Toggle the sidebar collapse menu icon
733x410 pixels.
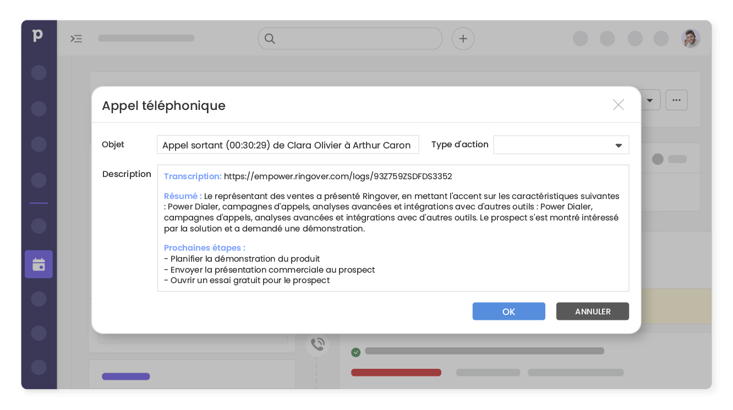point(76,38)
